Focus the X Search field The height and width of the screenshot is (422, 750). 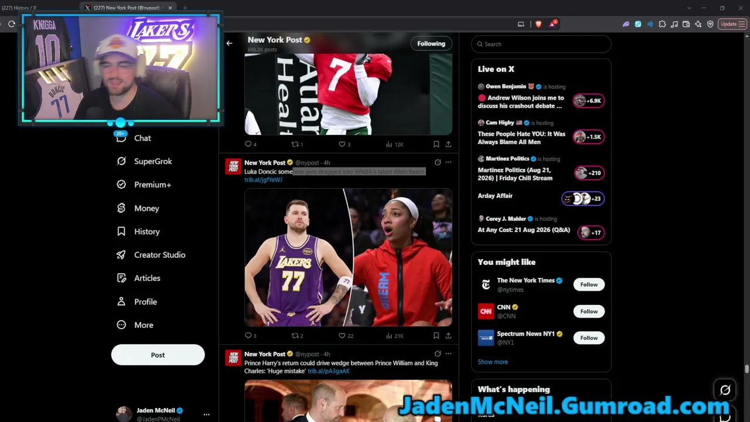pyautogui.click(x=541, y=44)
